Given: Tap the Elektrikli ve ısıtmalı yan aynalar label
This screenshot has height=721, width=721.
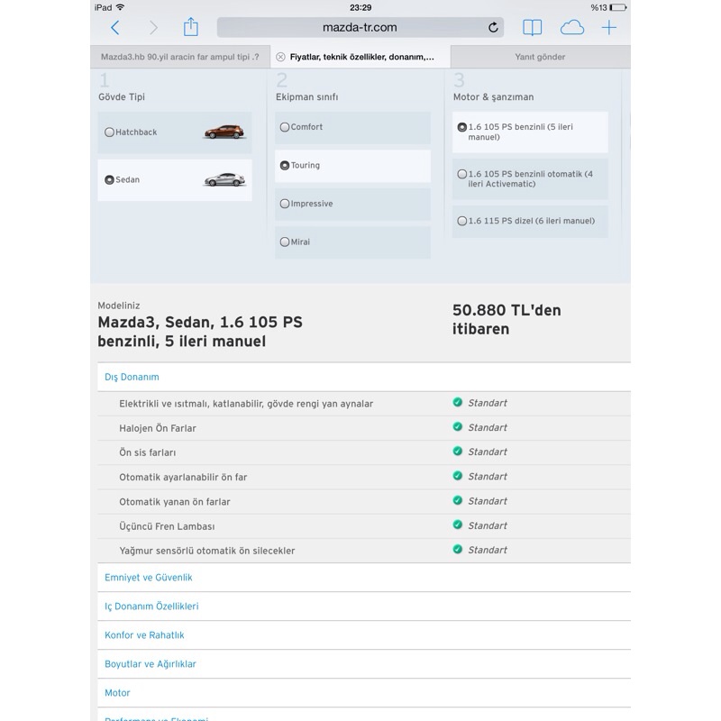Looking at the screenshot, I should (246, 404).
